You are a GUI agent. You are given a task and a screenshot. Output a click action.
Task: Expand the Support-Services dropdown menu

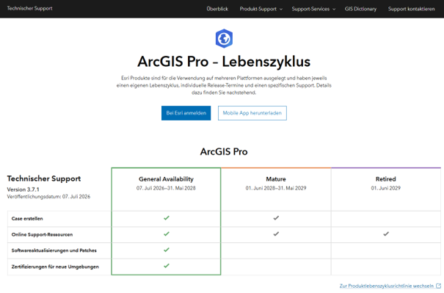(313, 9)
